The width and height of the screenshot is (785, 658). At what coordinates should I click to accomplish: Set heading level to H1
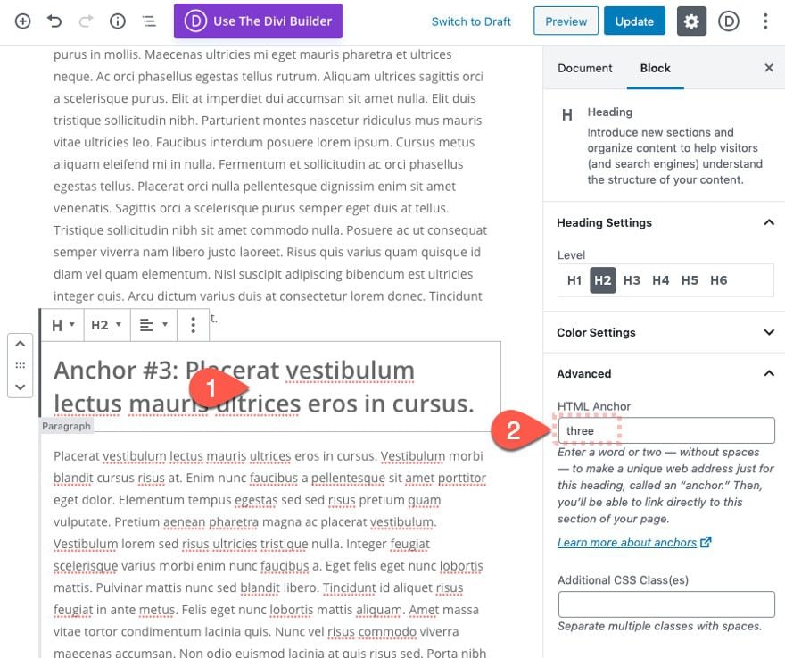(x=574, y=280)
